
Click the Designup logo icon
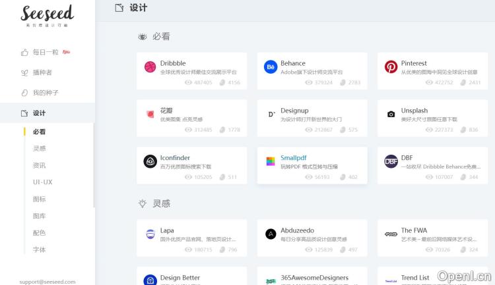tap(271, 114)
